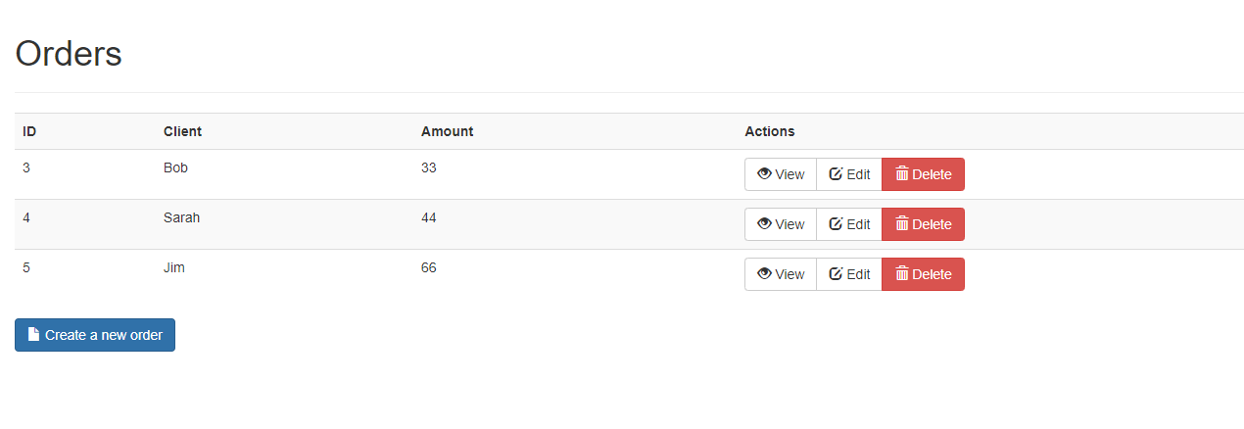Create a new order
Viewport: 1244px width, 429px height.
click(95, 335)
